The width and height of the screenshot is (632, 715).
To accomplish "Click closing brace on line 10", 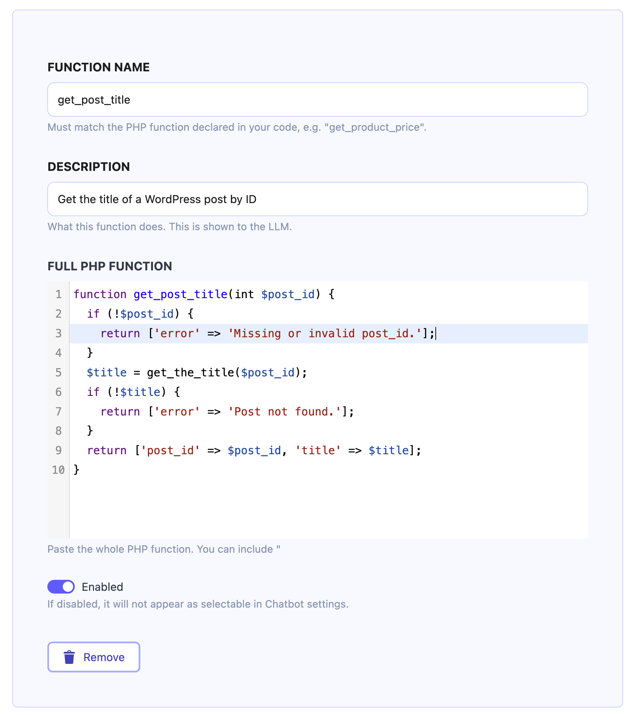I will pos(77,469).
